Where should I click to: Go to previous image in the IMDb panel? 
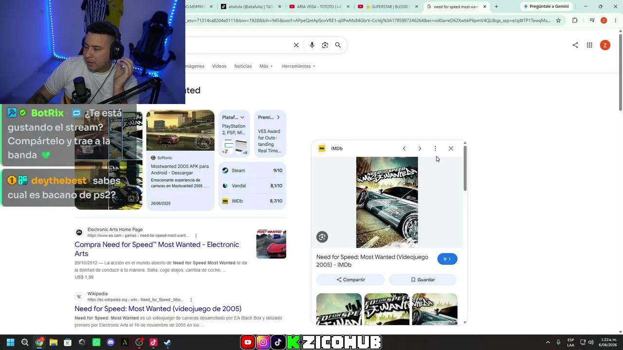coord(404,148)
